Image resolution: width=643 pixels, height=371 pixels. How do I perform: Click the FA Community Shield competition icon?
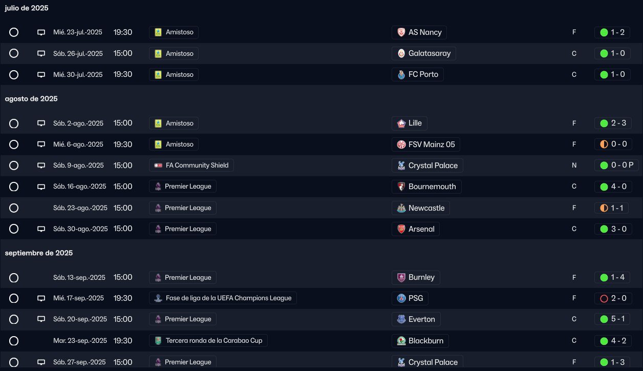(x=158, y=166)
